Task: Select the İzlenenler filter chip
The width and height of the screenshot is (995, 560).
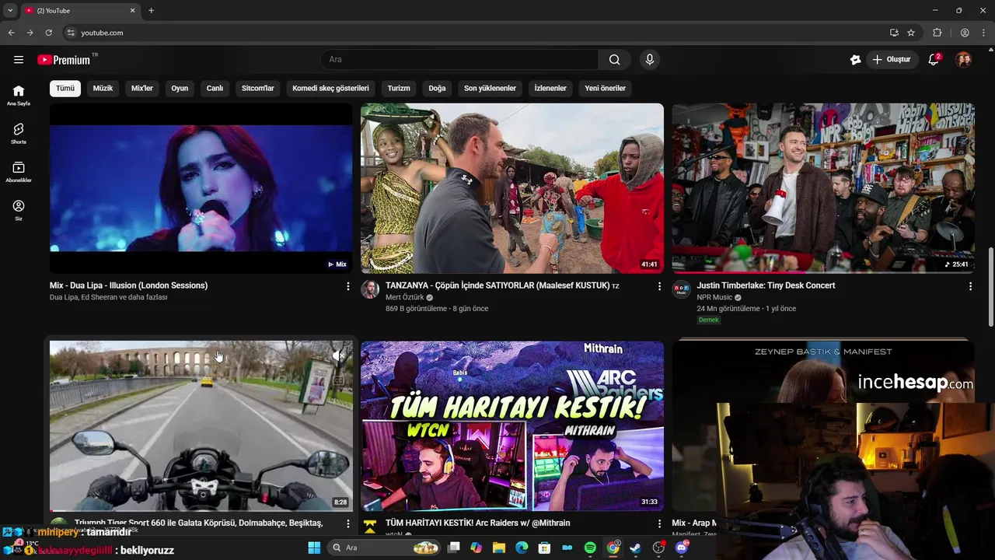Action: coord(550,89)
